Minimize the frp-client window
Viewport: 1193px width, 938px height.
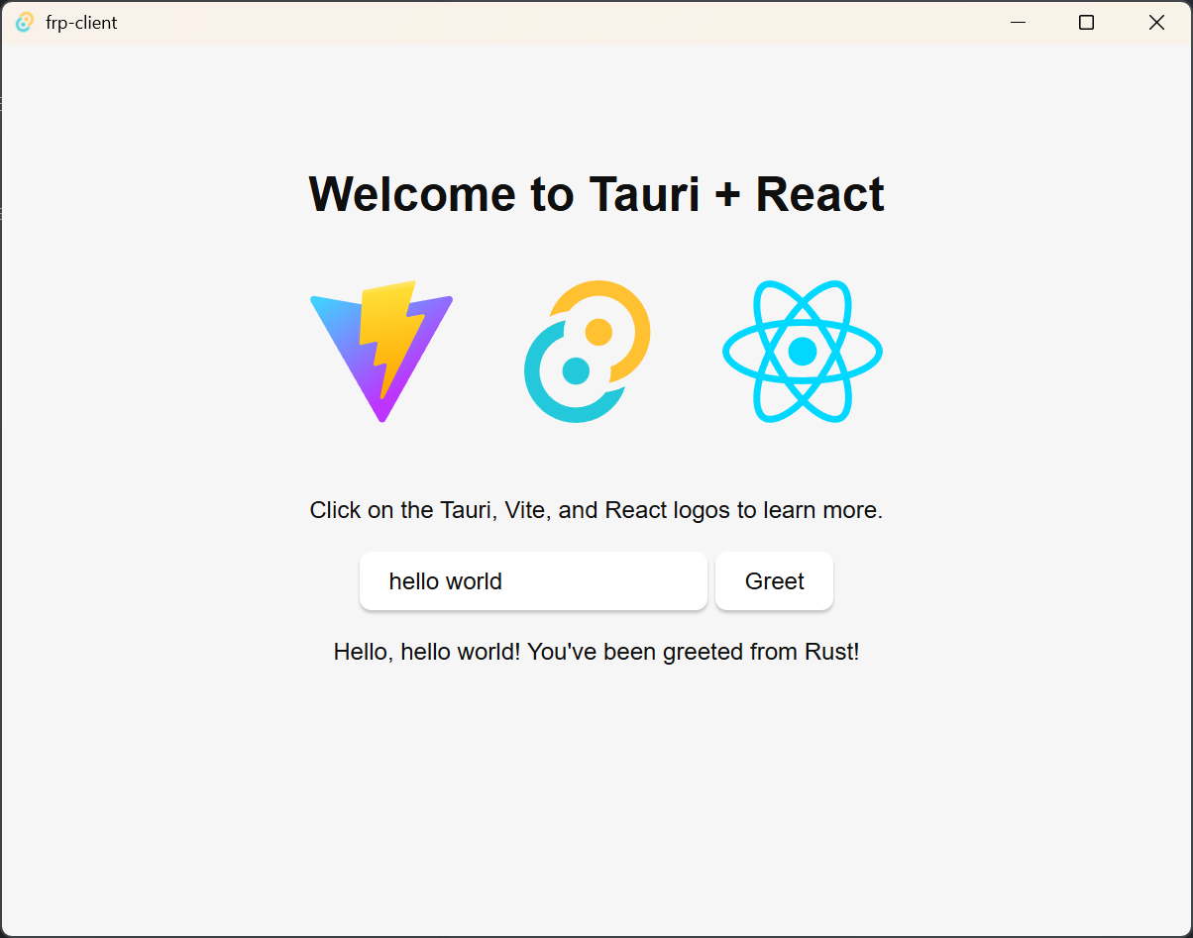click(x=1018, y=23)
